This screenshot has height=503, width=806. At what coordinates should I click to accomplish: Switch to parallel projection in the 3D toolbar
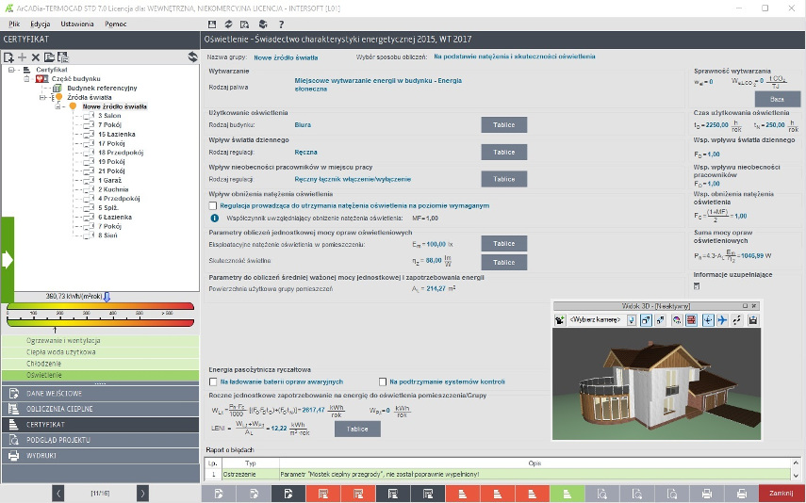[661, 320]
